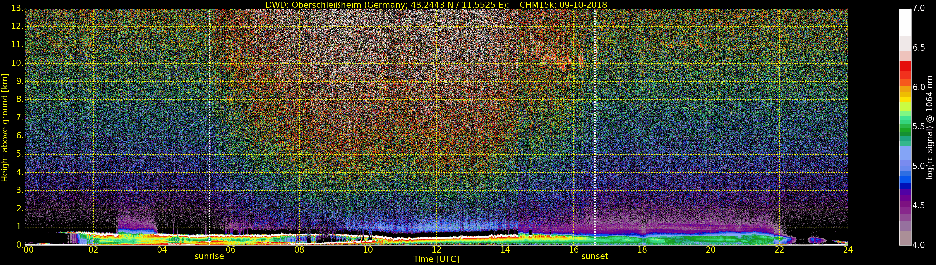Click the time-axis tick label 18

(642, 250)
